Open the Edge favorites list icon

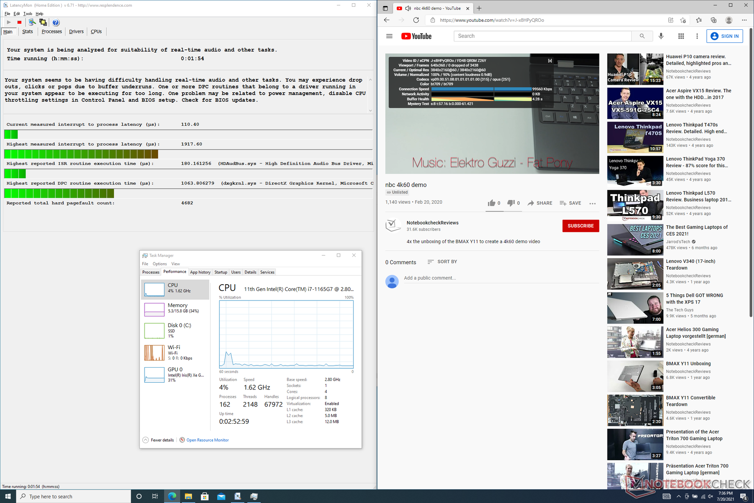point(699,20)
